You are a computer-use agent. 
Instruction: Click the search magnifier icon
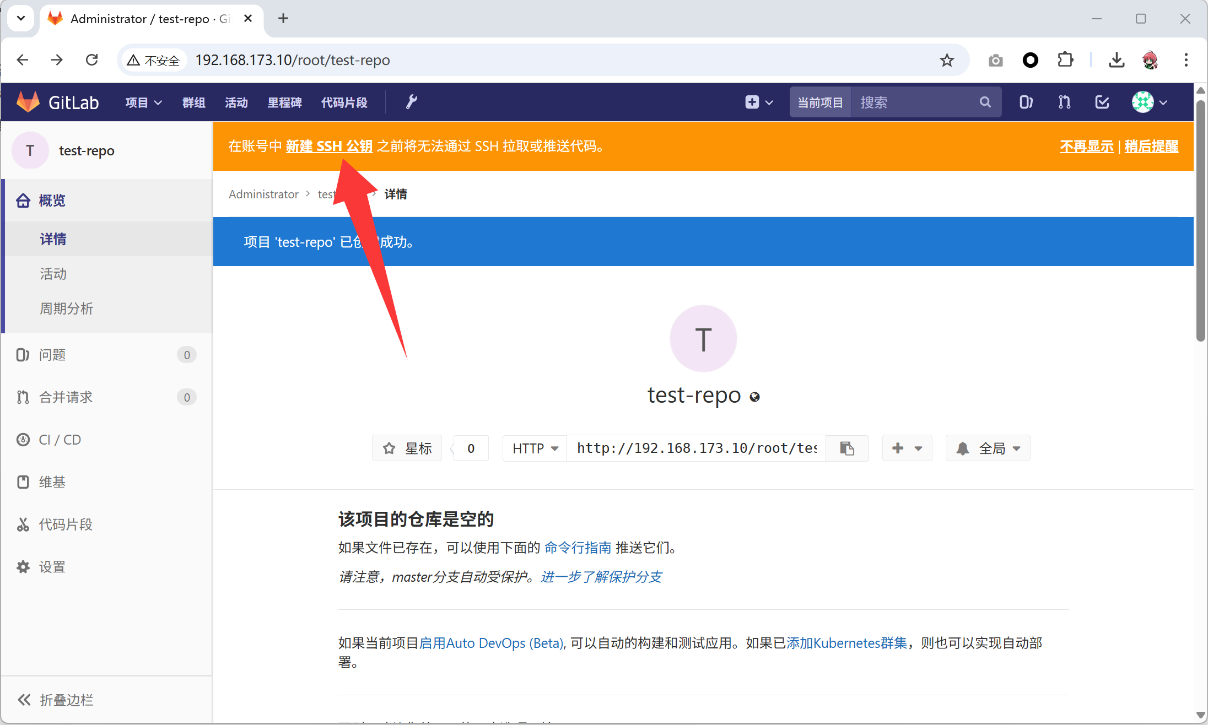point(985,102)
